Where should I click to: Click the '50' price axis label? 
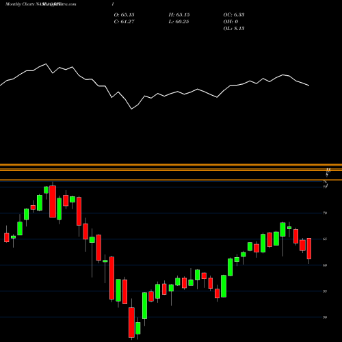pyautogui.click(x=325, y=317)
